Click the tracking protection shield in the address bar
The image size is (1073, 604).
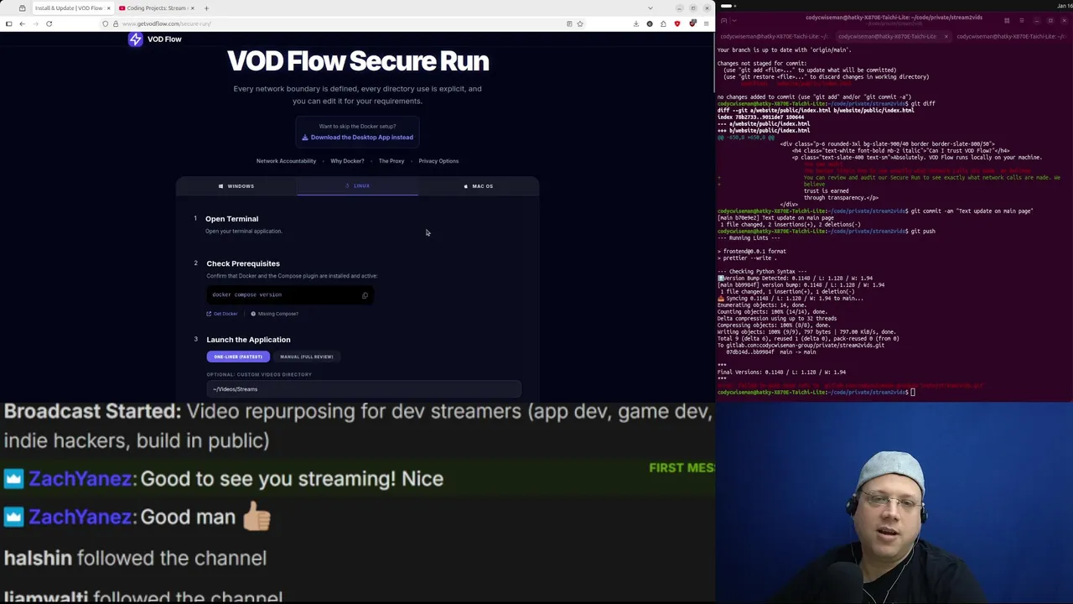point(106,23)
